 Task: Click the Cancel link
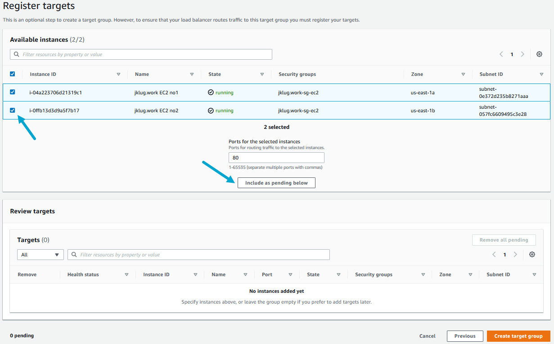point(427,336)
